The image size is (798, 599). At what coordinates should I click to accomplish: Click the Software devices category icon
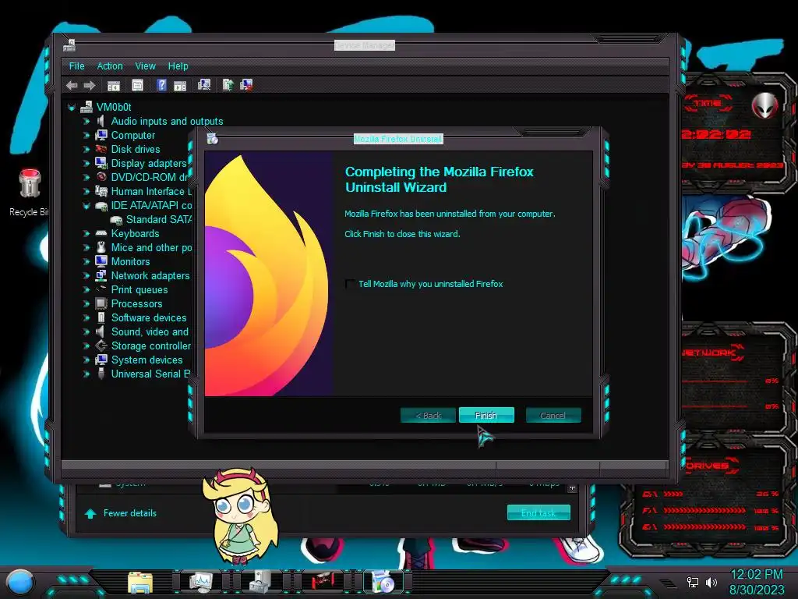101,317
